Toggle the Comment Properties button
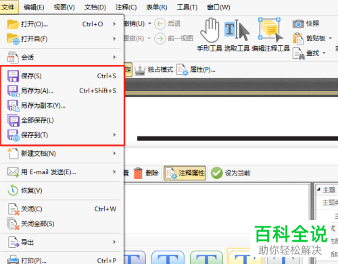This screenshot has height=264, width=338. pos(185,173)
